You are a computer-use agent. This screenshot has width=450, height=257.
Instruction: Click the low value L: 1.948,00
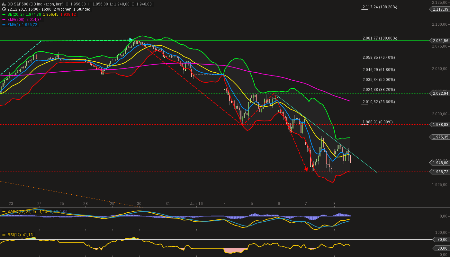click(x=120, y=4)
